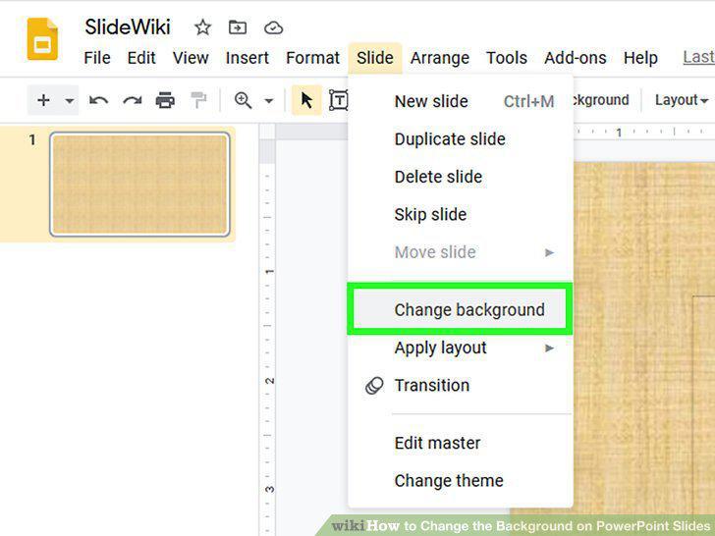The image size is (715, 536).
Task: Open the Google Slides home icon
Action: coord(42,39)
